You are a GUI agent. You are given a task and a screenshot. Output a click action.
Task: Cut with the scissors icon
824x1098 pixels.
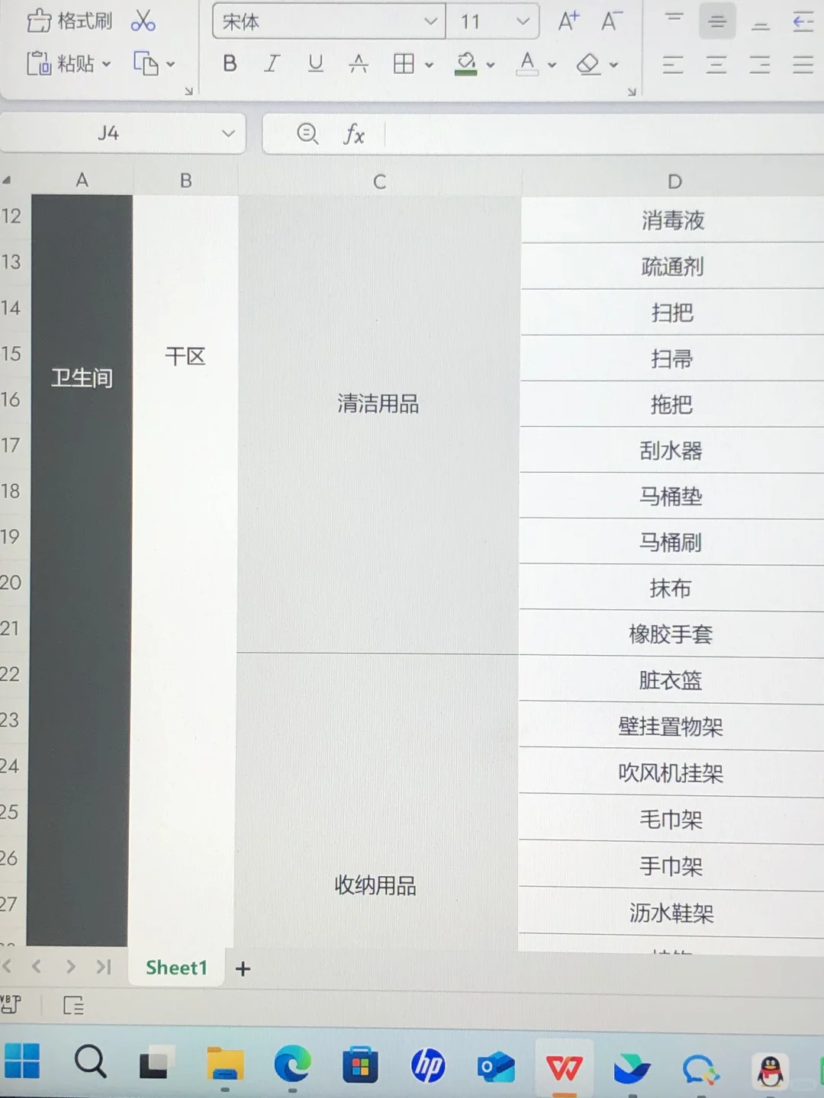[x=142, y=21]
